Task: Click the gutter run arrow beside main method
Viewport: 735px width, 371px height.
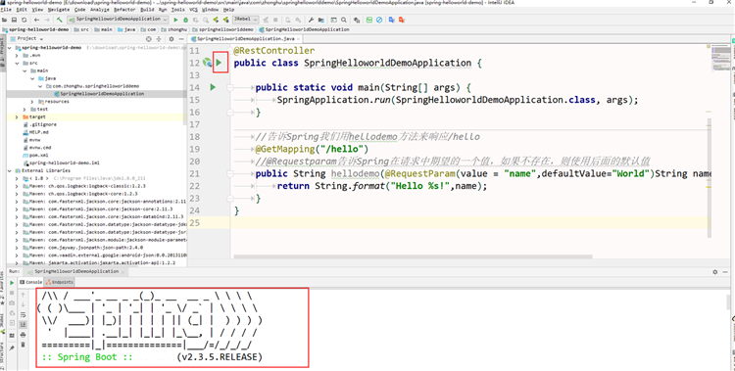Action: pos(213,87)
